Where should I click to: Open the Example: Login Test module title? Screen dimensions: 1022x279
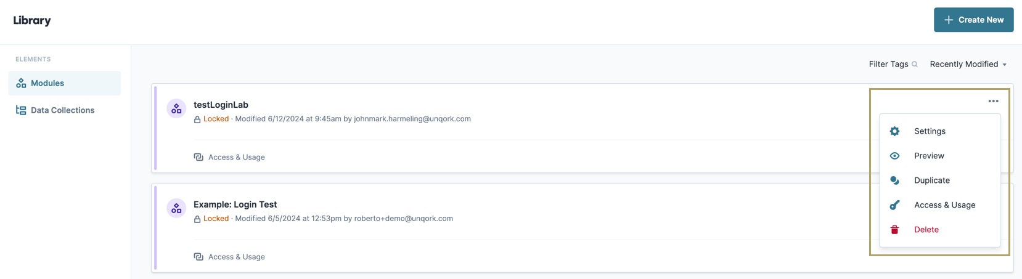click(235, 204)
